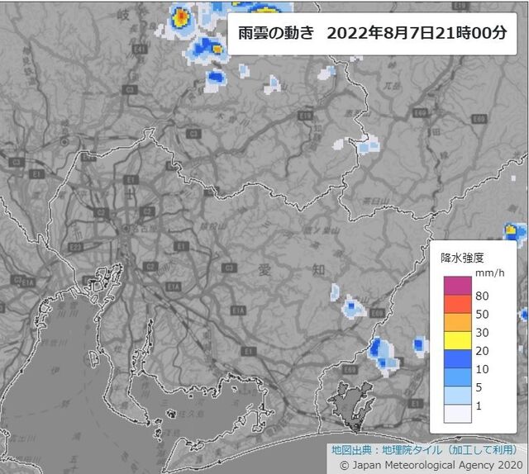Click the legend value 5
Screen dimensions: 529x474
pyautogui.click(x=479, y=387)
